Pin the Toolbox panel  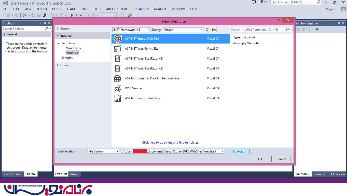click(45, 23)
